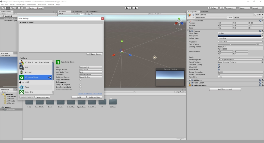Click the Field of View slider

(237, 44)
